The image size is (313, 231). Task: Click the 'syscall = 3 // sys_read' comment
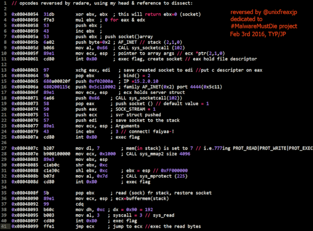click(143, 215)
